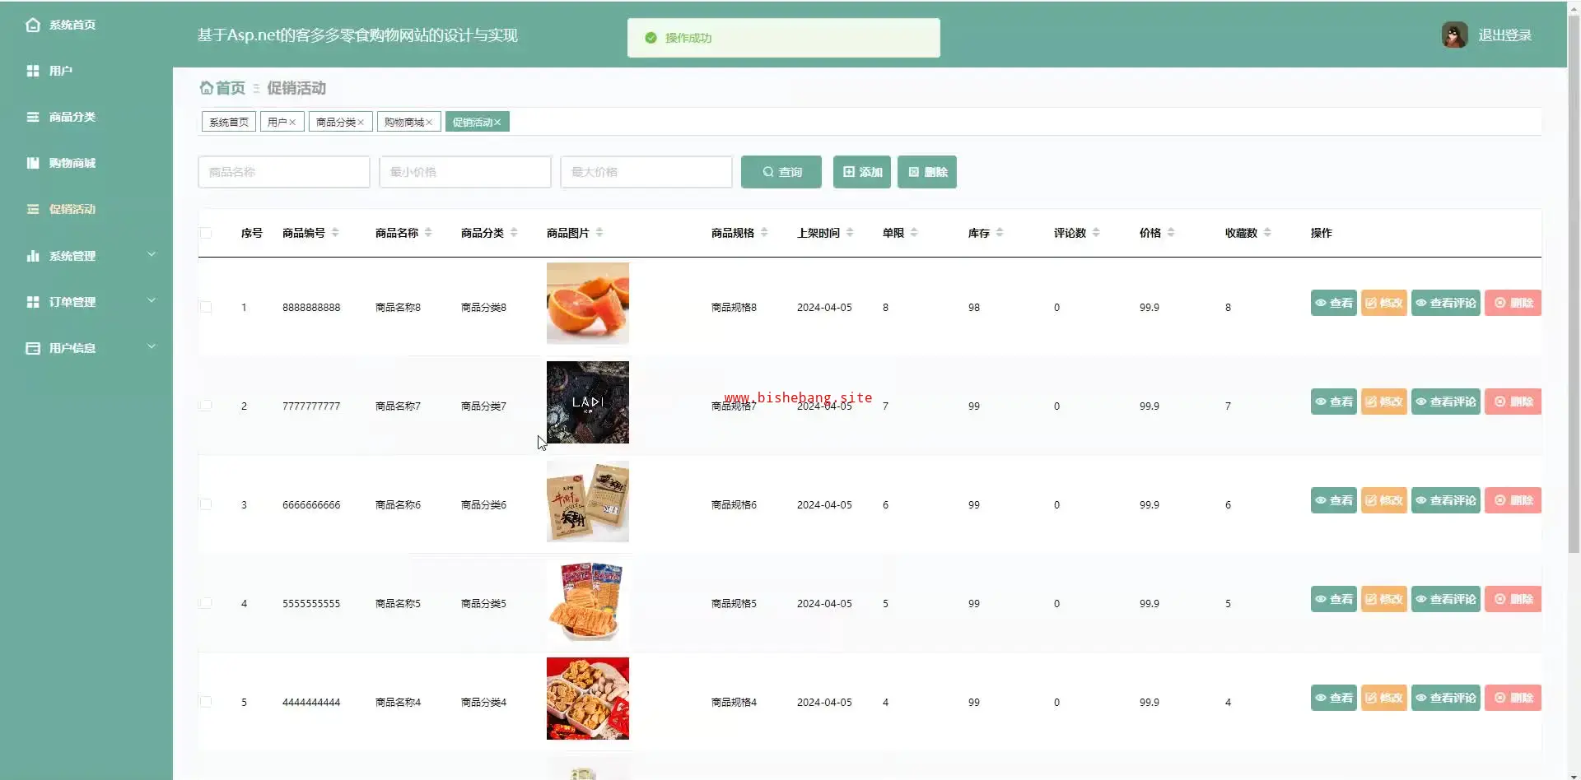Sort by 评论数 column

coord(1096,233)
